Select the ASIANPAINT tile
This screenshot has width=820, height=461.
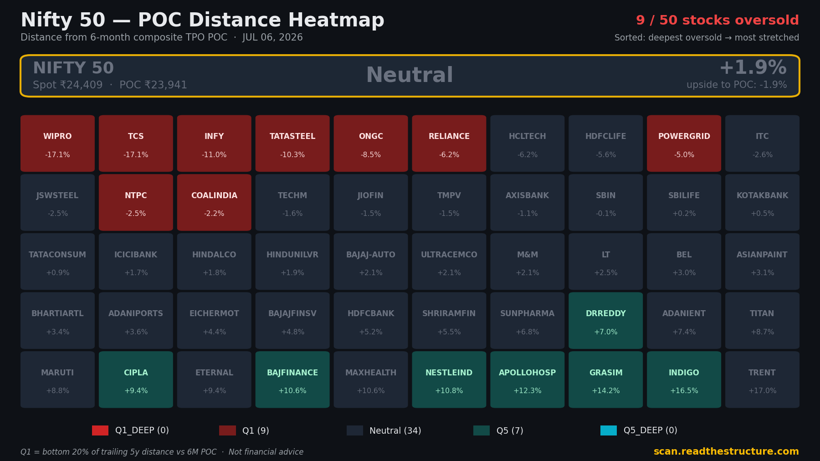pos(763,261)
